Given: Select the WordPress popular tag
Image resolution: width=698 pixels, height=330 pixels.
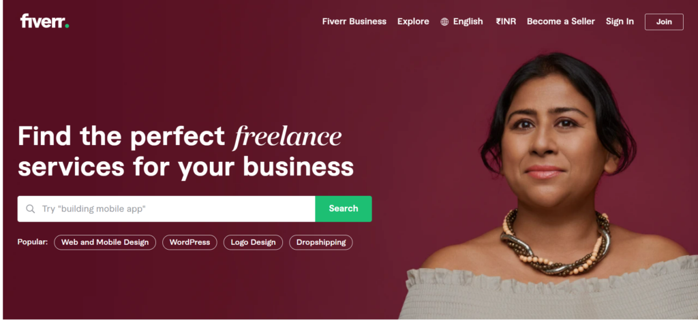Looking at the screenshot, I should coord(189,242).
